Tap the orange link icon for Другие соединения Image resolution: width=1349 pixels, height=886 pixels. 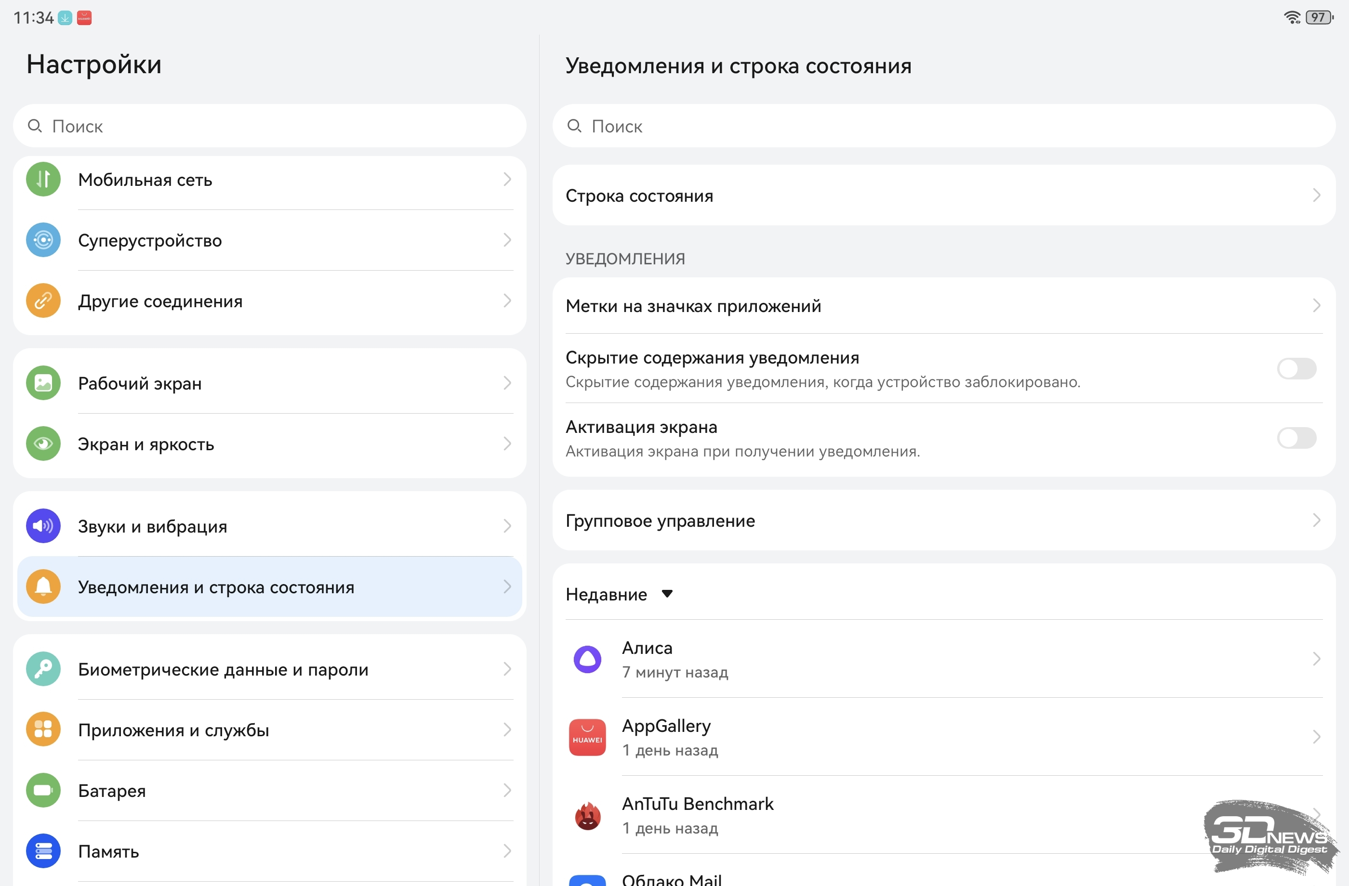[x=43, y=301]
